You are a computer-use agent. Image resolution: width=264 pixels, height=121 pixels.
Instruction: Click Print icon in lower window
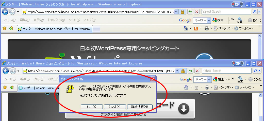tap(207, 88)
